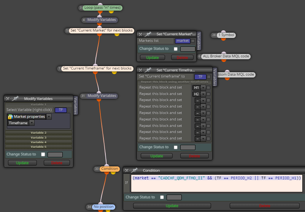Select the orange Condition node 33
This screenshot has height=212, width=305.
coord(110,169)
